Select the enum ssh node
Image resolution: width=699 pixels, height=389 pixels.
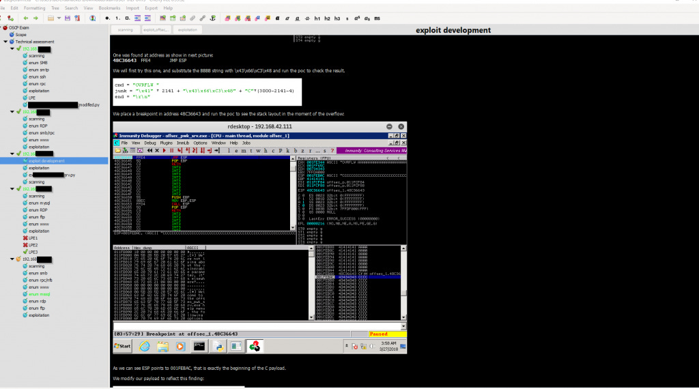point(38,76)
